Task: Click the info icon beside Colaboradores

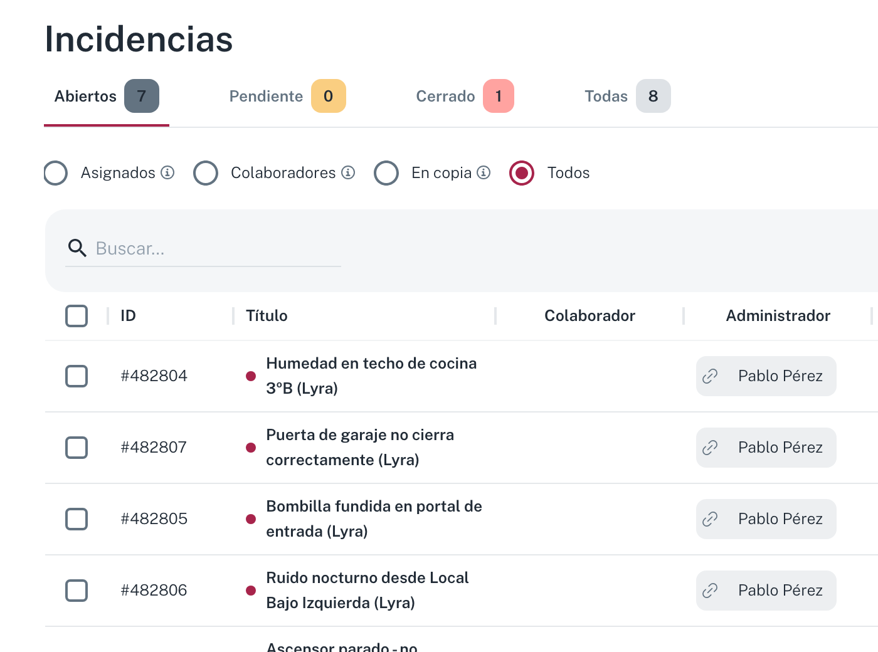Action: [348, 172]
